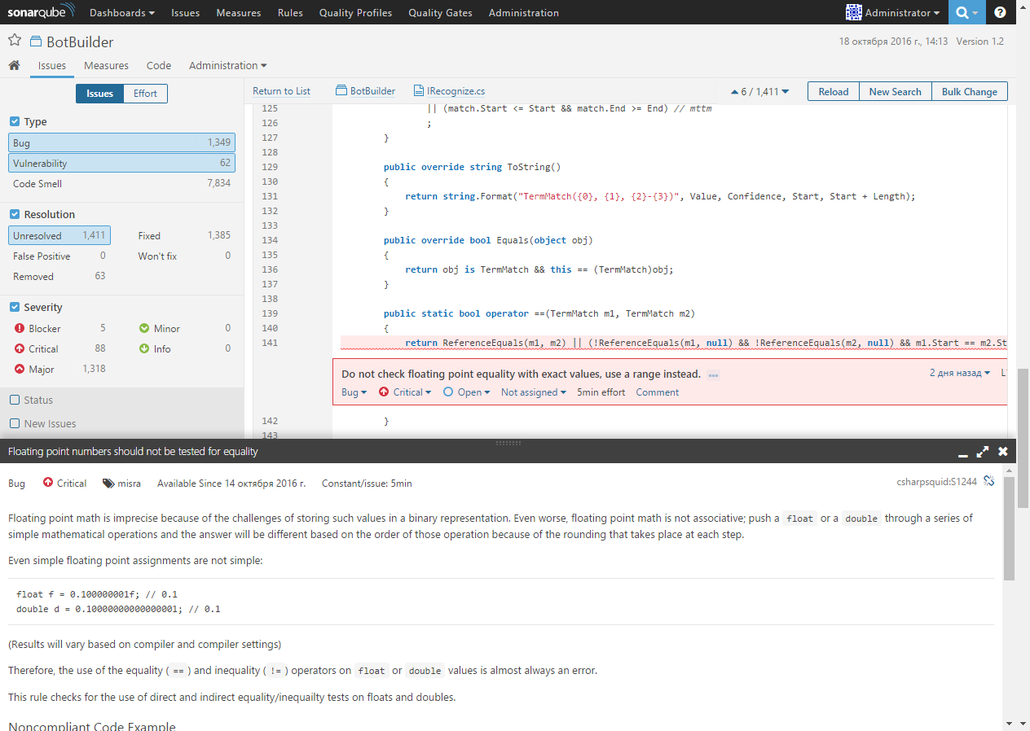Screen dimensions: 1030x731
Task: Click the help question mark icon
Action: 1000,12
